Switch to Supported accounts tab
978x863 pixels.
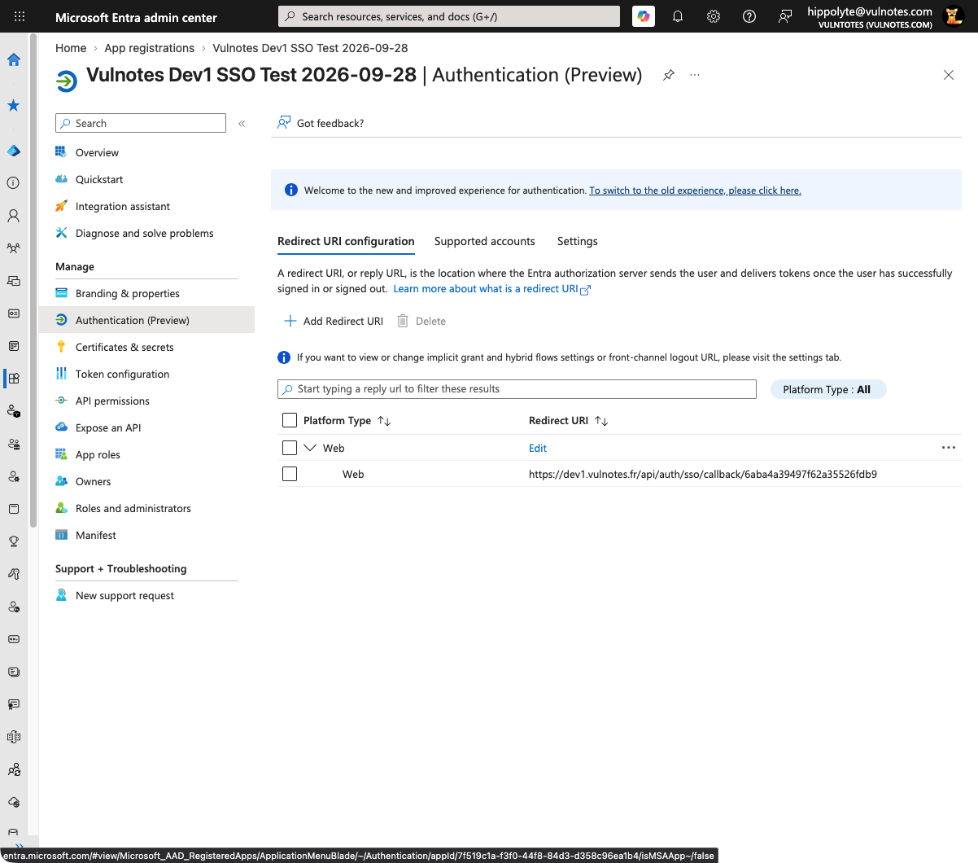tap(485, 241)
